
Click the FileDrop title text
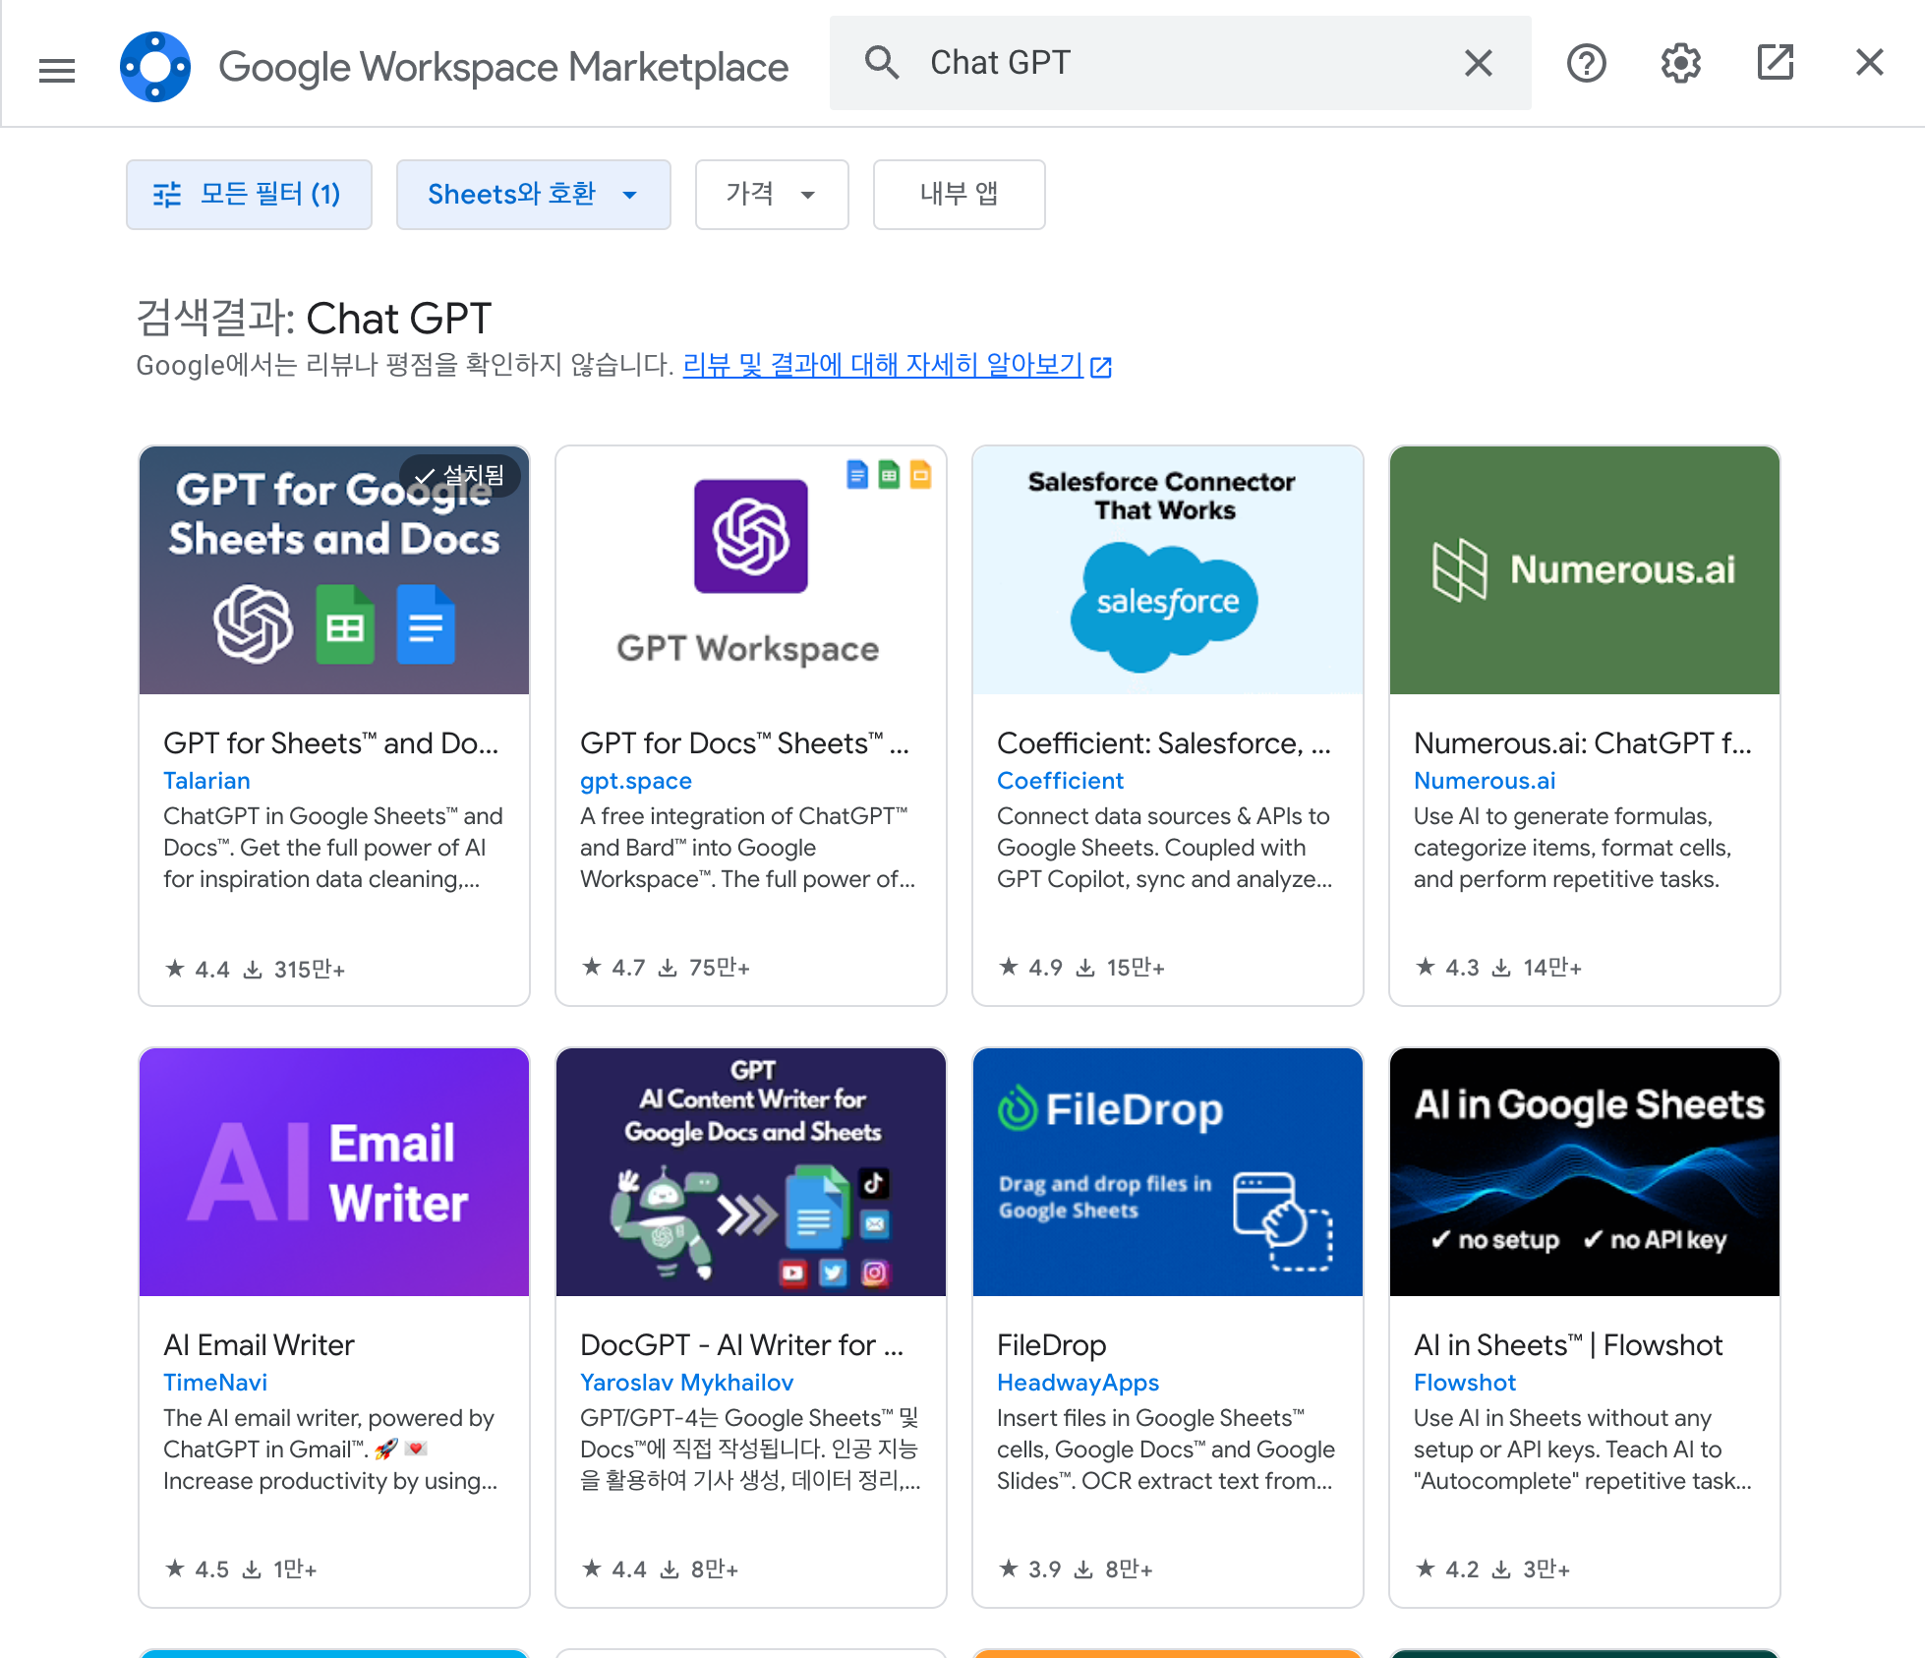pyautogui.click(x=1052, y=1345)
